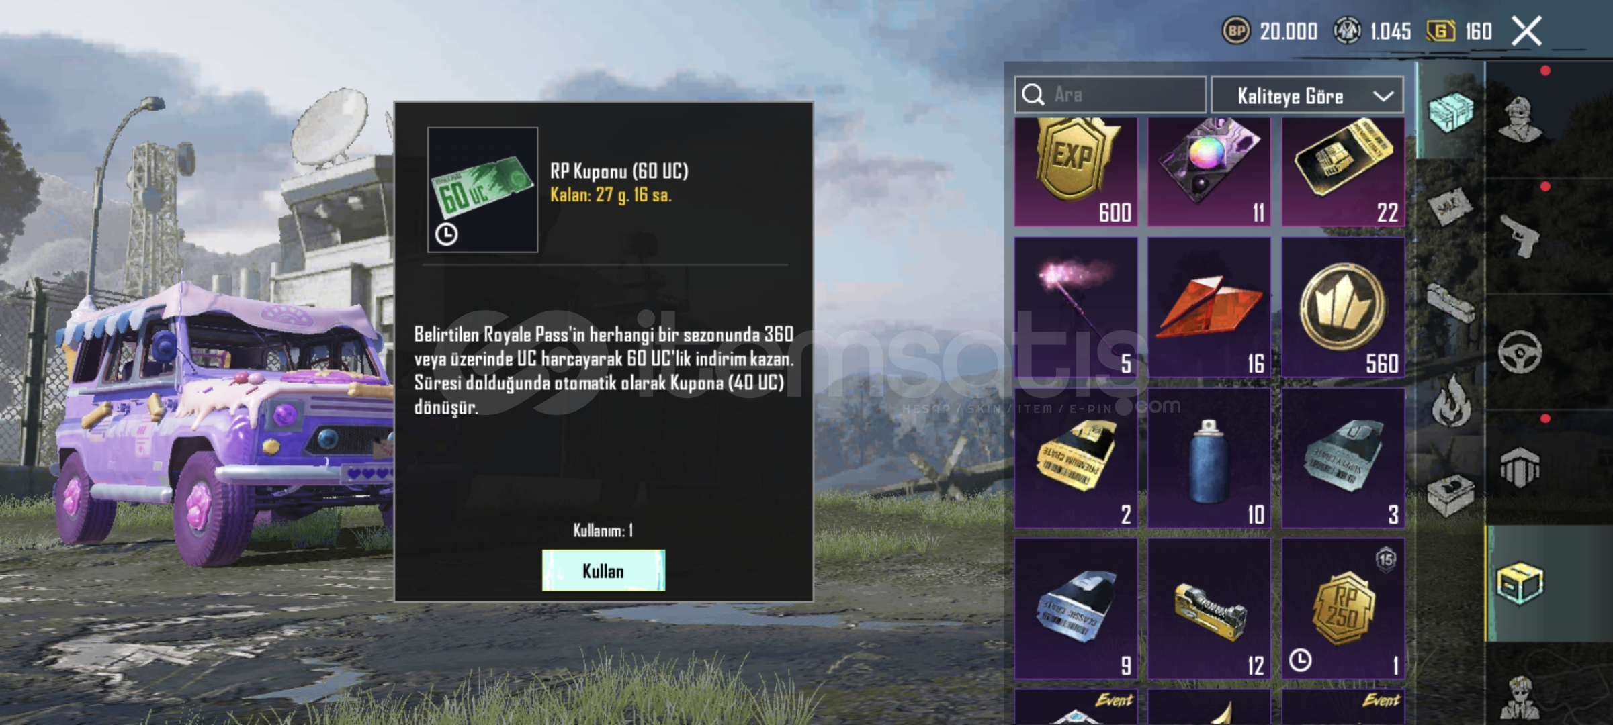
Task: Open the Kaliteye Göre sort dropdown
Action: [x=1307, y=95]
